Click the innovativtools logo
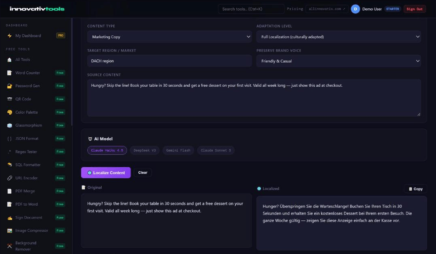This screenshot has width=436, height=254. click(37, 9)
